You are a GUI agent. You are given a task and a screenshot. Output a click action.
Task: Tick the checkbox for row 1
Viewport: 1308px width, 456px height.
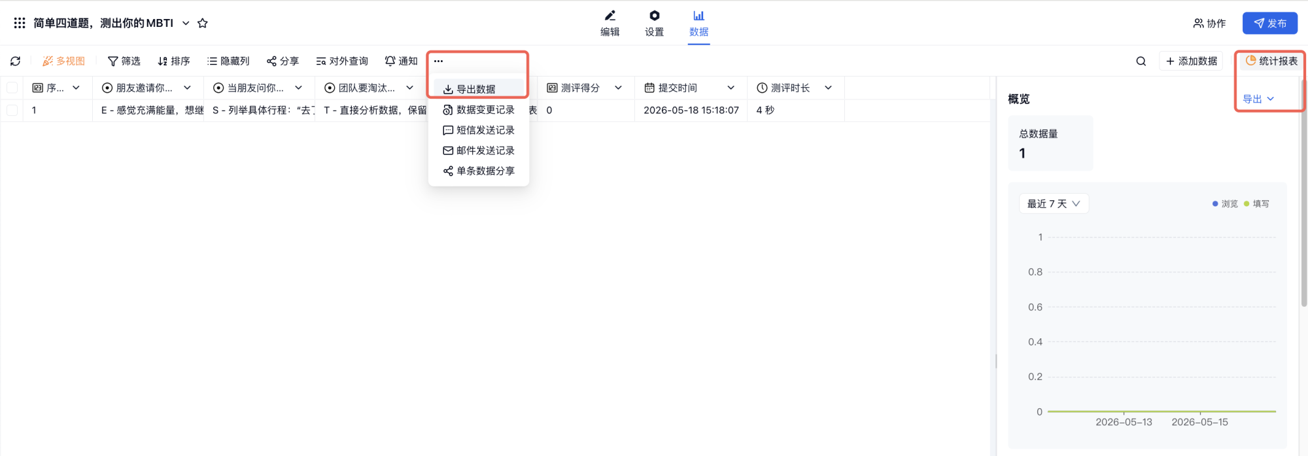(x=12, y=110)
